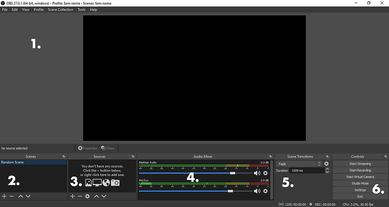Remove selected scene with minus button
Image resolution: width=389 pixels, height=207 pixels.
(12, 196)
